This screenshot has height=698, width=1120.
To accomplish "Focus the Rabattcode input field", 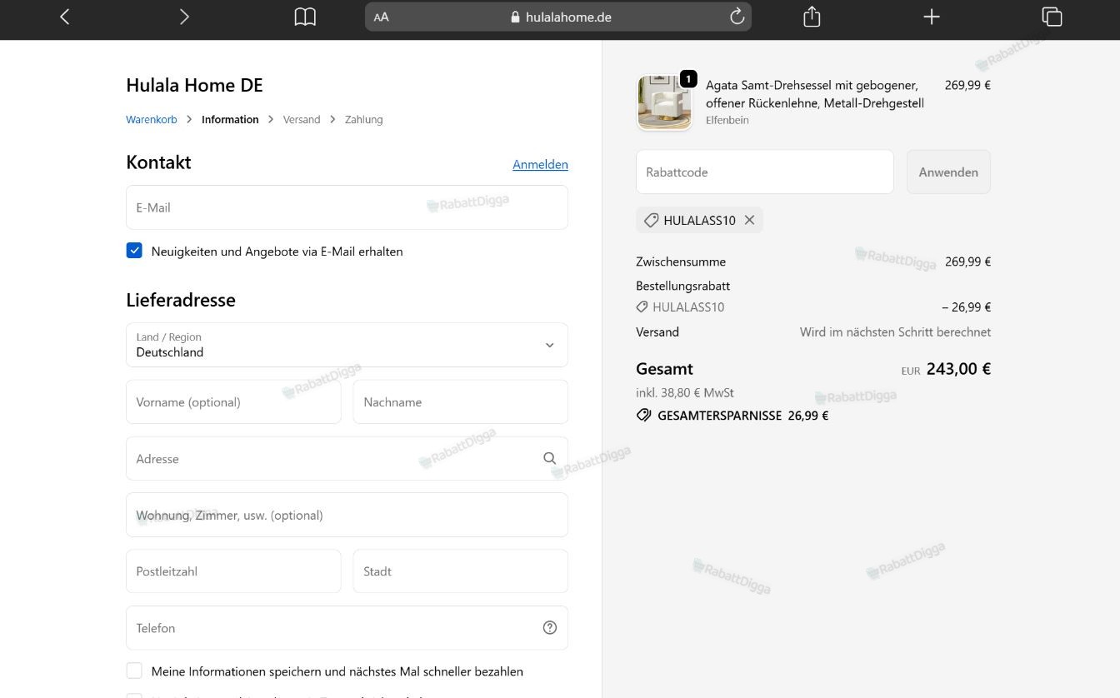I will (x=765, y=172).
